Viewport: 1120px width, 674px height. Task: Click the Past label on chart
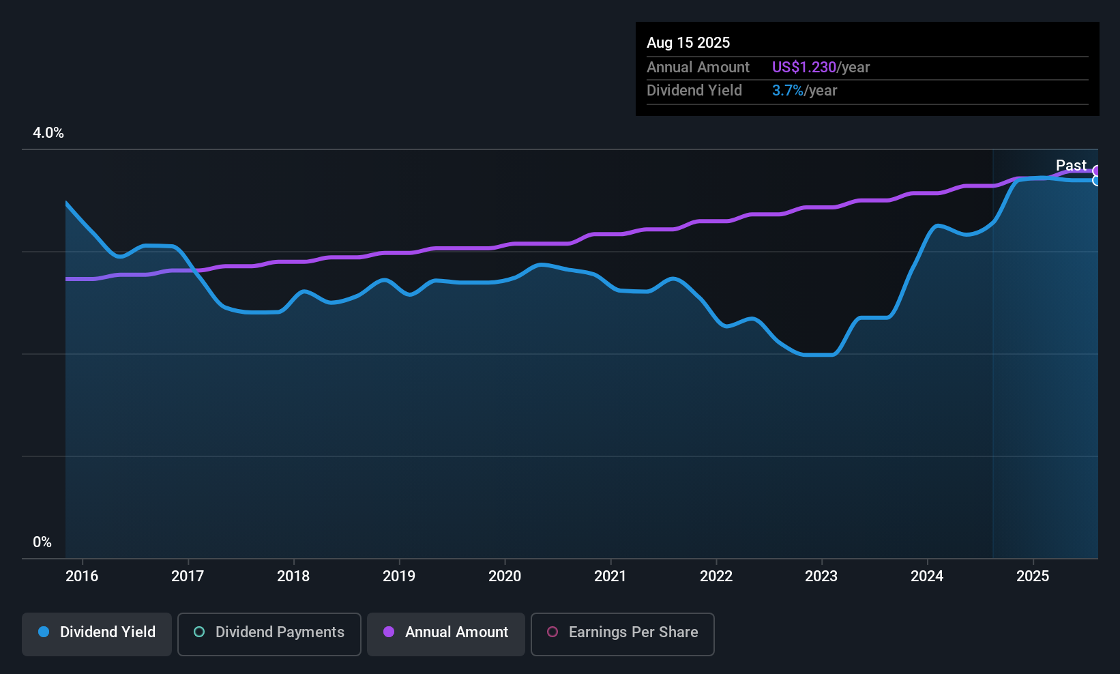(x=1071, y=165)
